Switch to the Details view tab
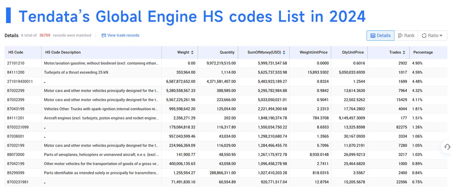 tap(381, 36)
